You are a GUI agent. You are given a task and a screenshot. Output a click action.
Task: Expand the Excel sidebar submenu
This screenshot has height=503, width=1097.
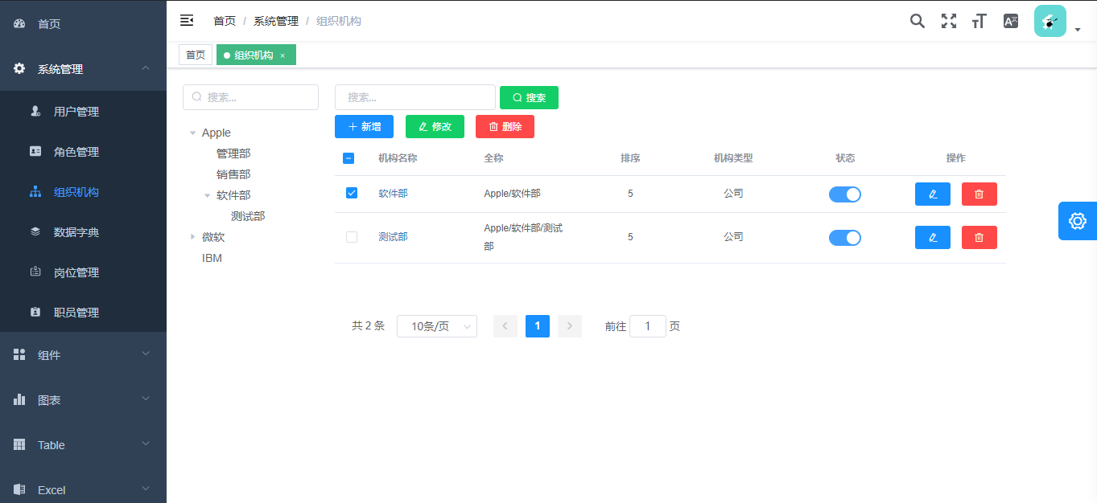(x=146, y=489)
